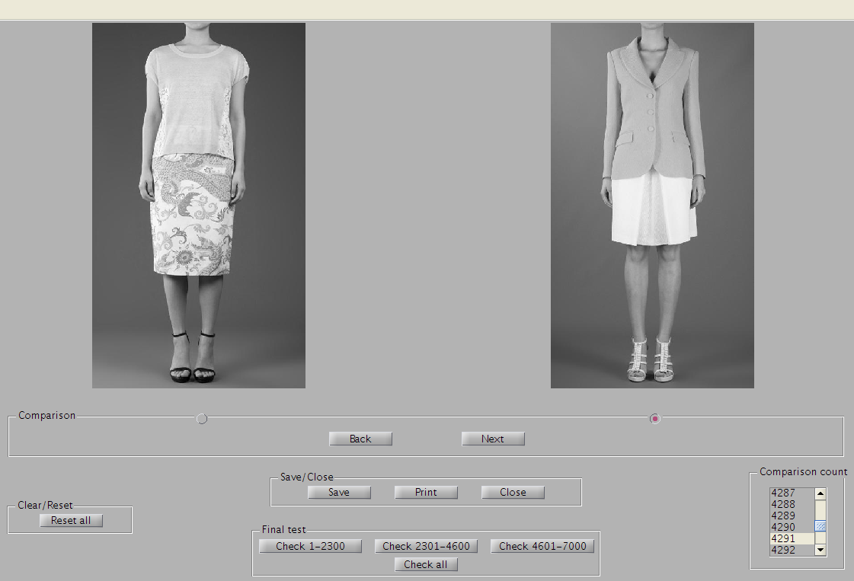Select the left image radio button
Screen dimensions: 854x581
[x=202, y=419]
